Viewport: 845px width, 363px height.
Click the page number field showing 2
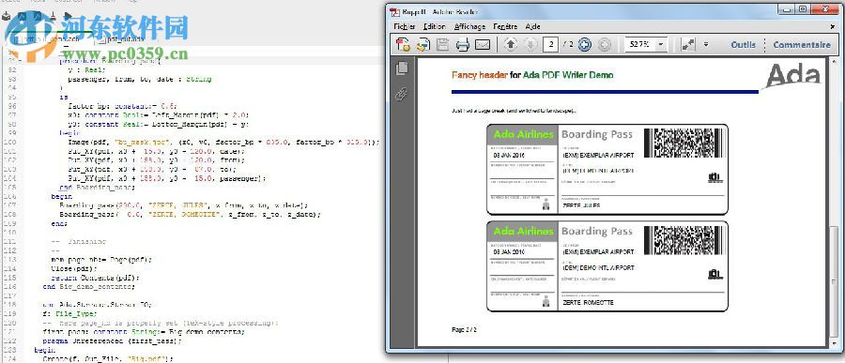pos(550,45)
